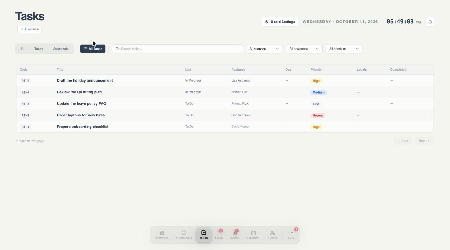The width and height of the screenshot is (450, 250).
Task: Click the Due column header
Action: 288,70
